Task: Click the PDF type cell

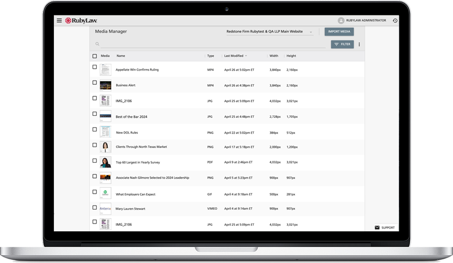Action: click(x=210, y=162)
